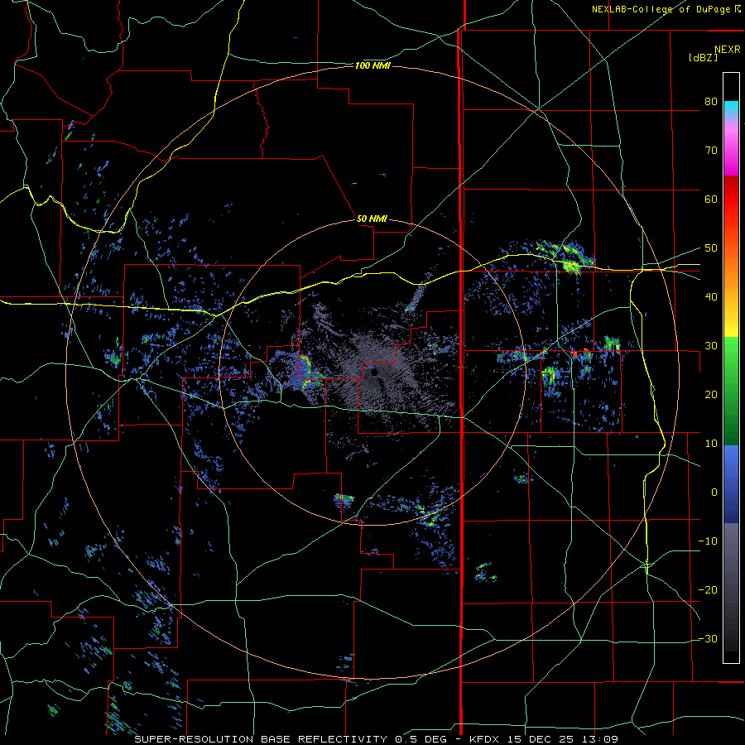745x745 pixels.
Task: Click the 100 NMI range ring label
Action: (372, 65)
